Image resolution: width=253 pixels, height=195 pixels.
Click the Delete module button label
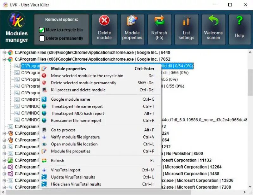104,35
